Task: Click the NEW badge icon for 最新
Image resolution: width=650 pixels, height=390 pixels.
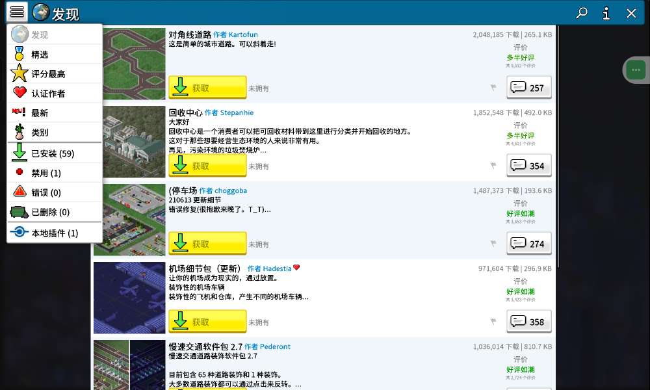Action: (x=18, y=111)
